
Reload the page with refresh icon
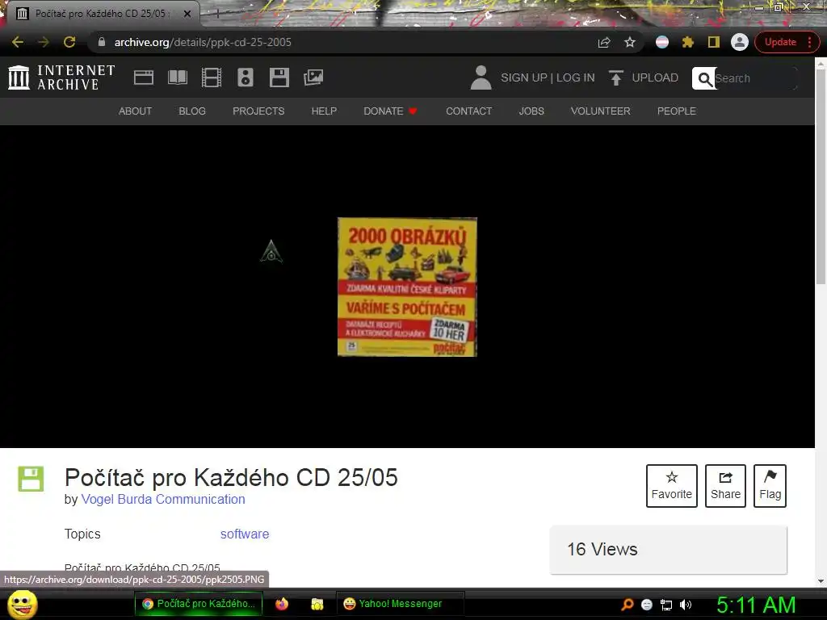point(69,42)
